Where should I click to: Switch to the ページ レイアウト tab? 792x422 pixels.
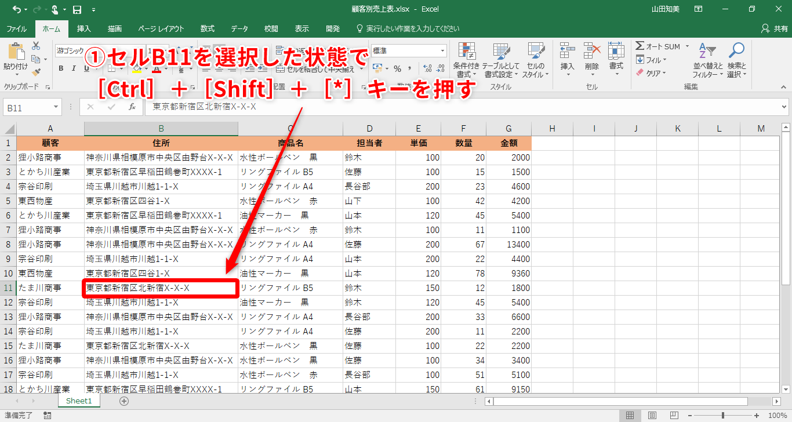point(161,28)
